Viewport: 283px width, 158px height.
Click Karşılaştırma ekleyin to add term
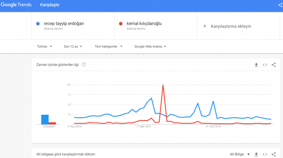[231, 26]
